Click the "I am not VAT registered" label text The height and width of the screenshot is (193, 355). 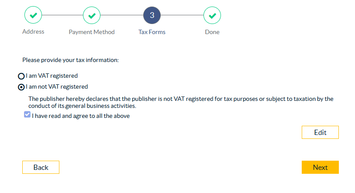coord(57,86)
